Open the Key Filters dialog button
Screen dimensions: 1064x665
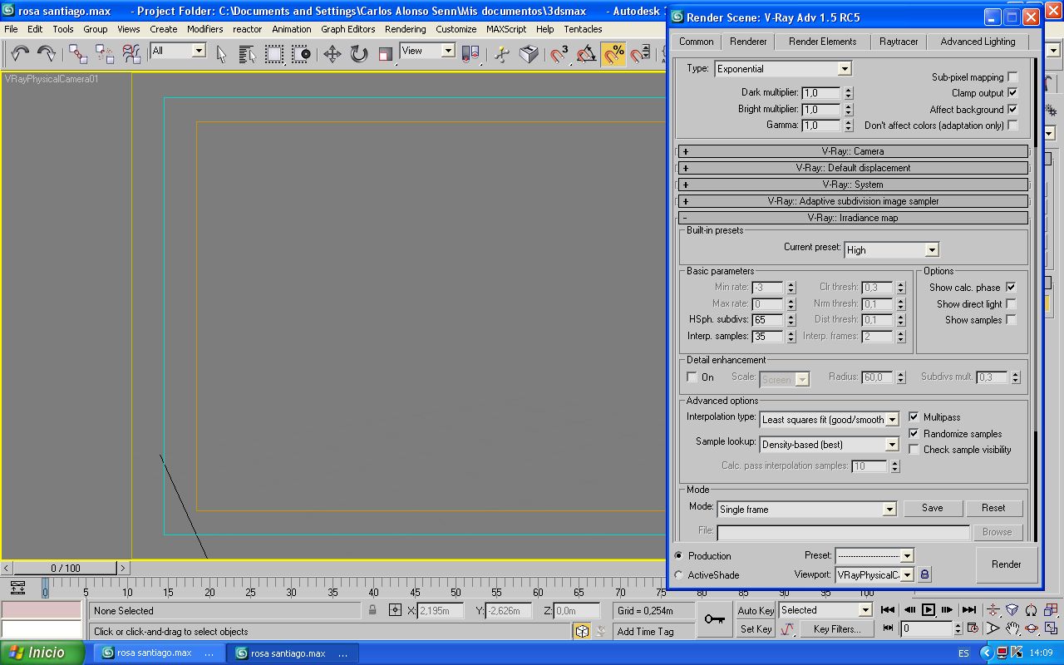[x=837, y=629]
